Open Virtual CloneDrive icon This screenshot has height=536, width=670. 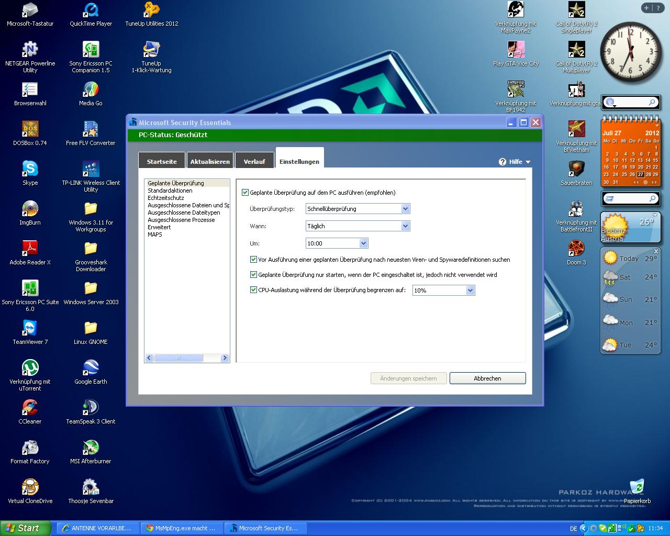point(30,487)
